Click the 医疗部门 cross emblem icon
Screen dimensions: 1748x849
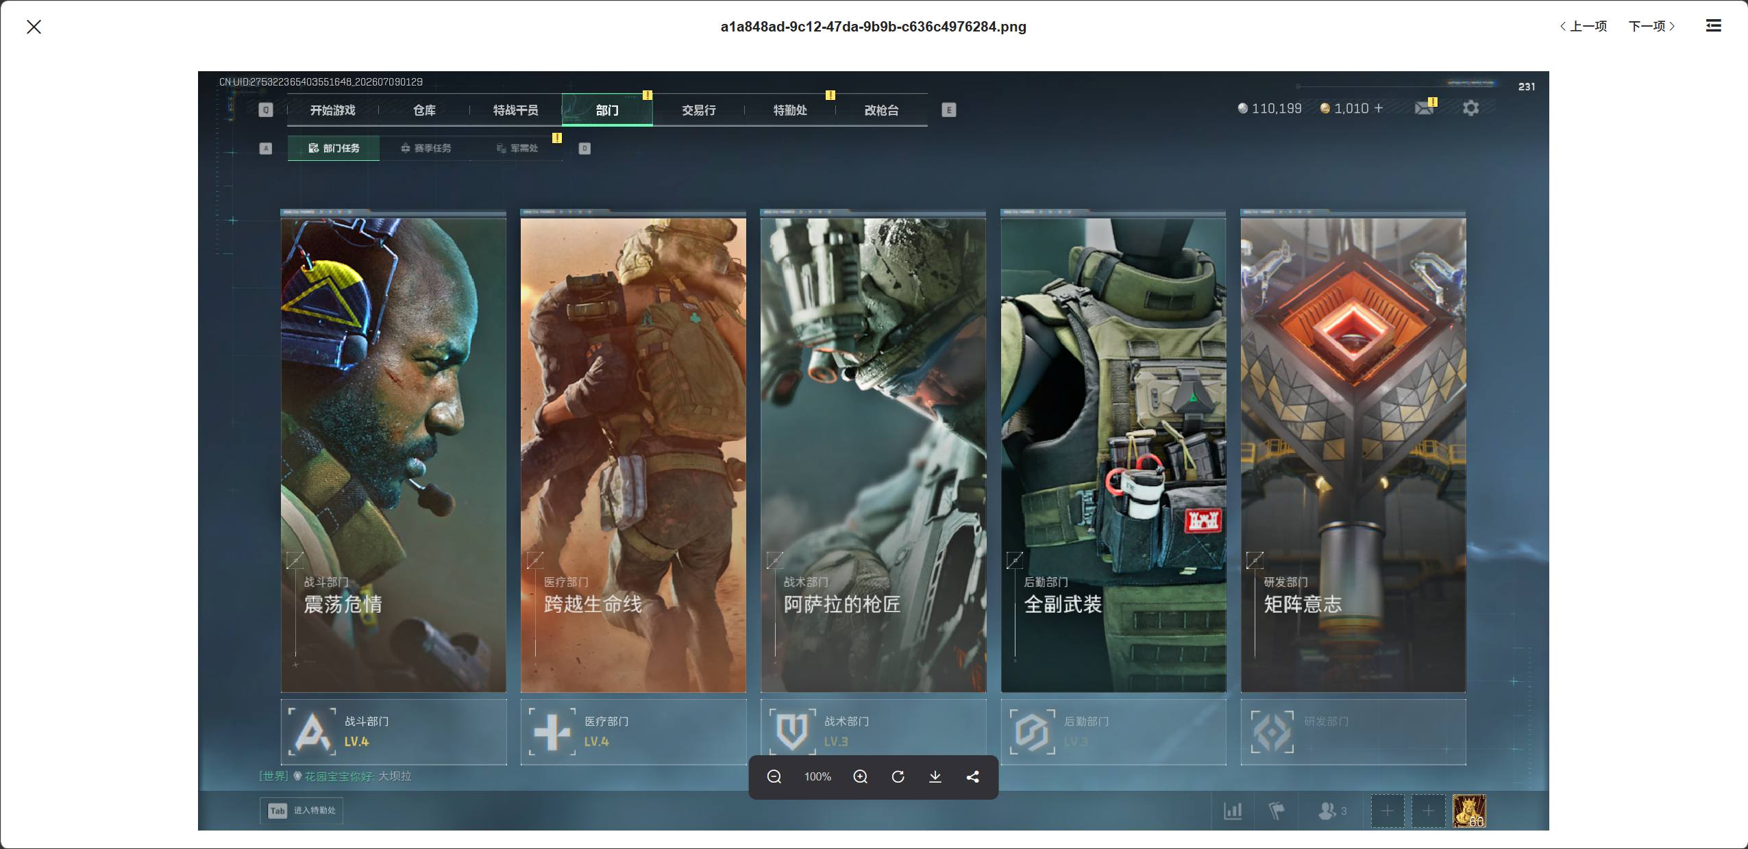(x=552, y=732)
